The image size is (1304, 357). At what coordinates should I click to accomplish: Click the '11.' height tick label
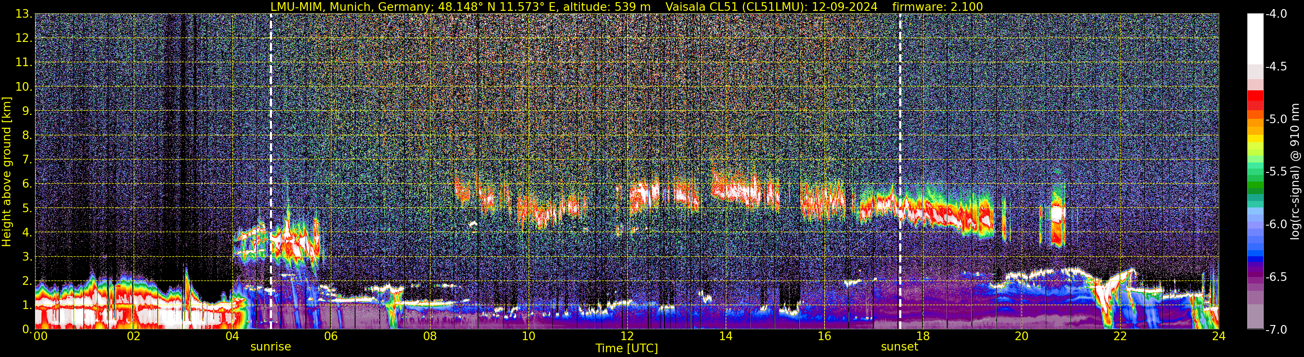pos(24,62)
